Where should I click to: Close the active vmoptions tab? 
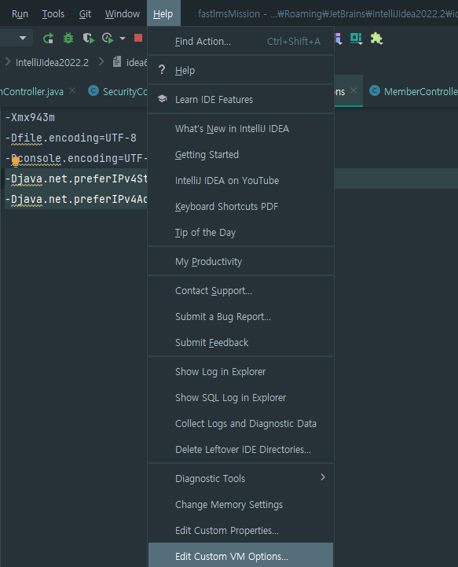(x=354, y=90)
